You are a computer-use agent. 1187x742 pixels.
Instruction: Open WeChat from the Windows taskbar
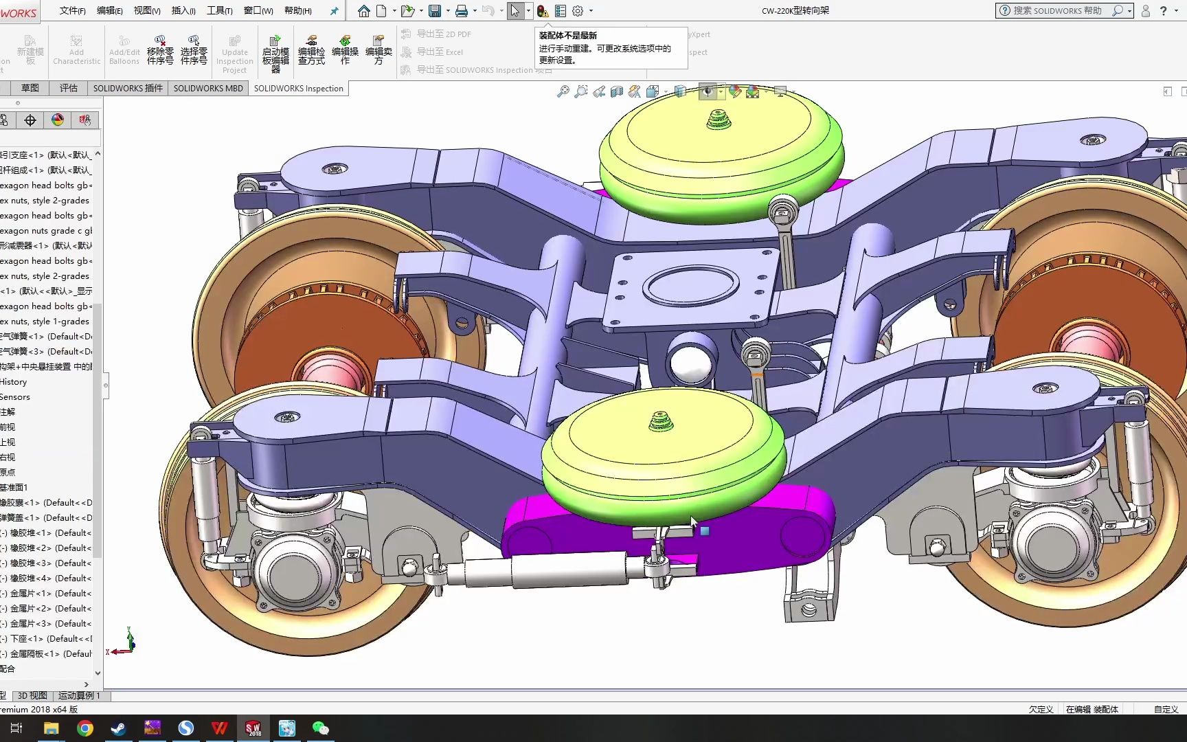[320, 728]
